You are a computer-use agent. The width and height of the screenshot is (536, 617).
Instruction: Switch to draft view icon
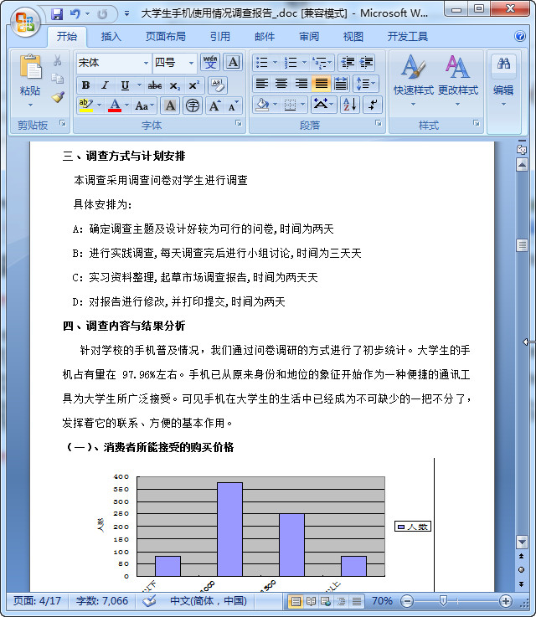click(357, 601)
